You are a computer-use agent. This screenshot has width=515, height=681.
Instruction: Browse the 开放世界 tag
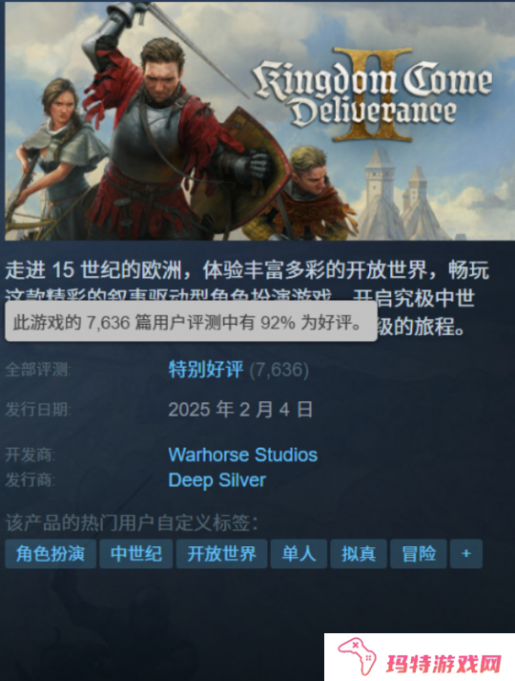[x=221, y=554]
